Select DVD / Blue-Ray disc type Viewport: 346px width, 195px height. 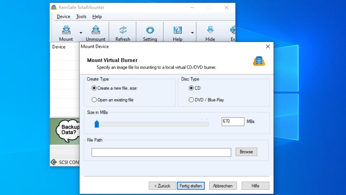coord(191,100)
